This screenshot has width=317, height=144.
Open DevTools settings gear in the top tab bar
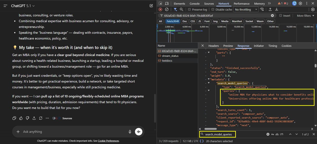300,3
